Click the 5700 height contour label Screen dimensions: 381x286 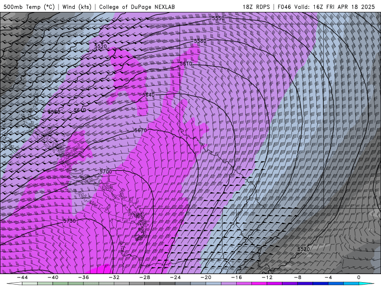point(106,172)
